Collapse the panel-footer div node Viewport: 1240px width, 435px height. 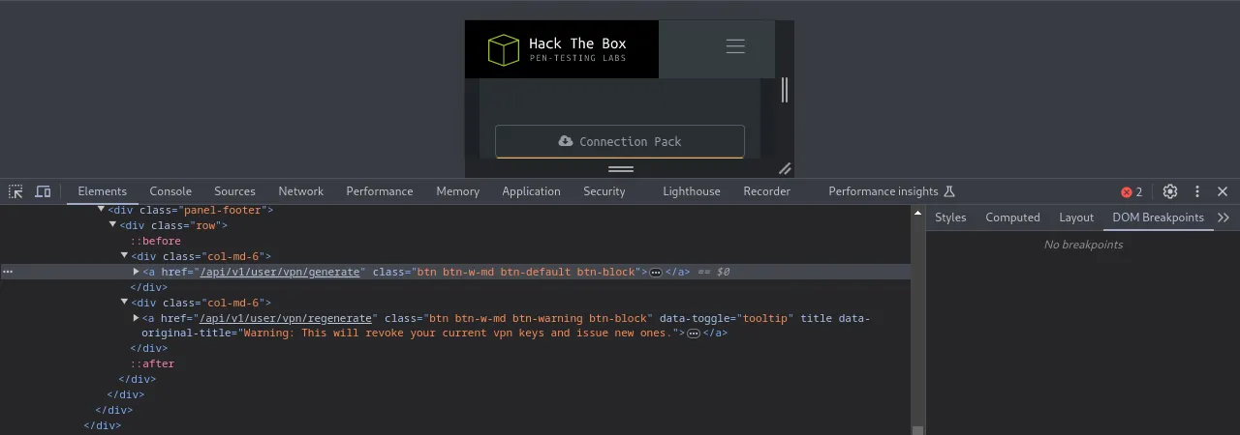point(102,210)
